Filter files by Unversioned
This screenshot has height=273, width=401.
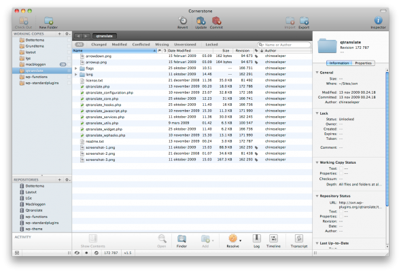(185, 44)
